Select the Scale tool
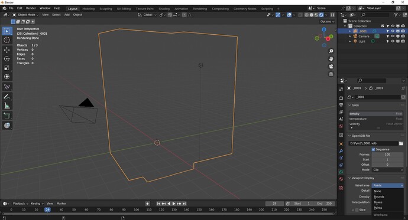Viewport: 408px width, 220px height. point(7,68)
